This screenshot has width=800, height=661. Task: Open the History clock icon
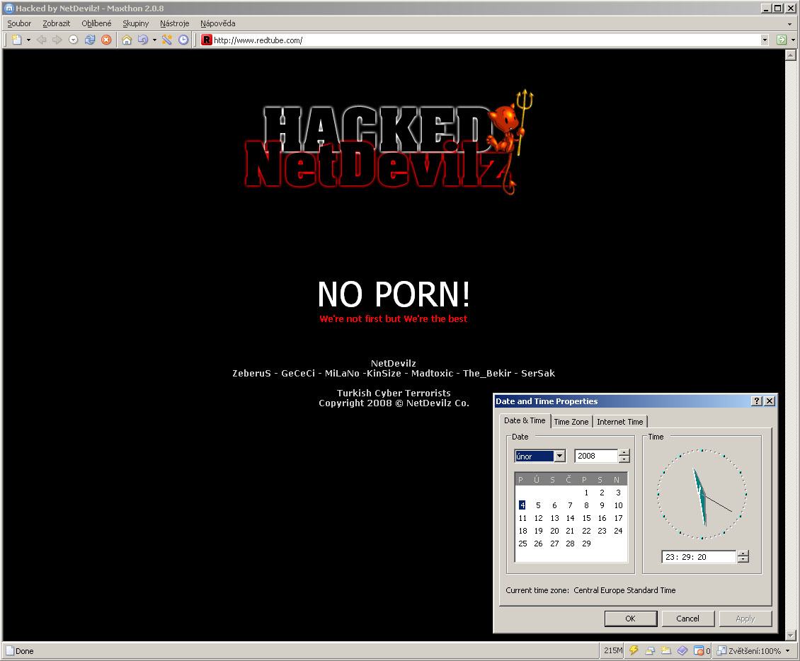point(183,40)
